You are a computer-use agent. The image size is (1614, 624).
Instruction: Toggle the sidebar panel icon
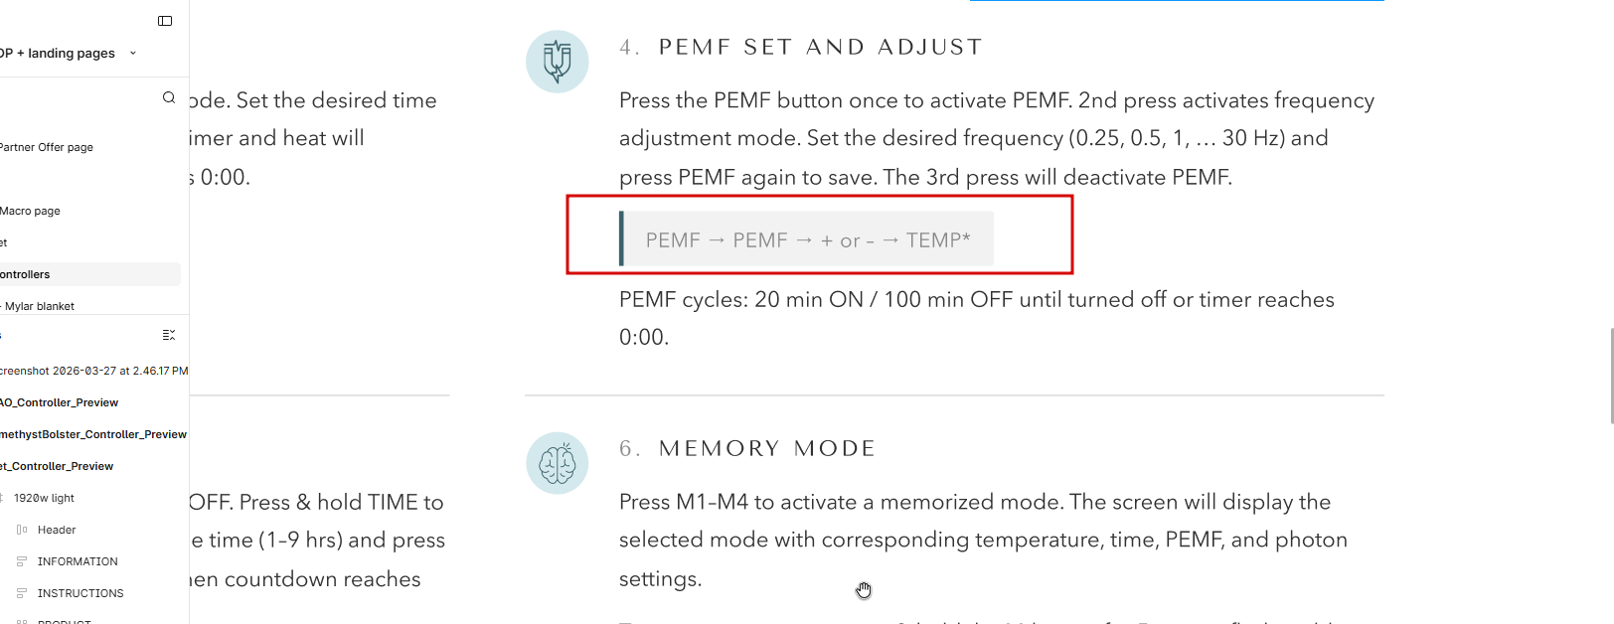(165, 21)
